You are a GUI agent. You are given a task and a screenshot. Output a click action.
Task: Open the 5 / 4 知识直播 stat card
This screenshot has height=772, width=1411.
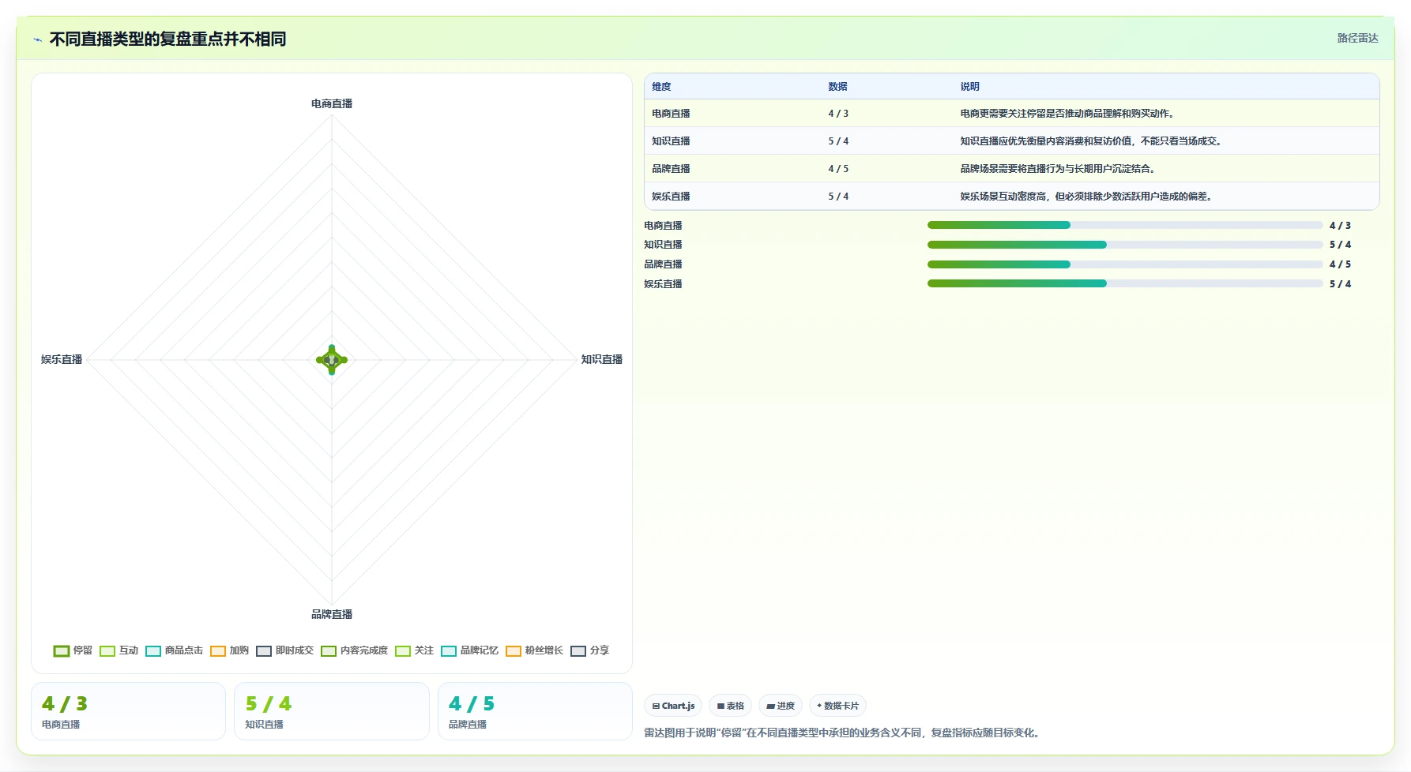332,711
